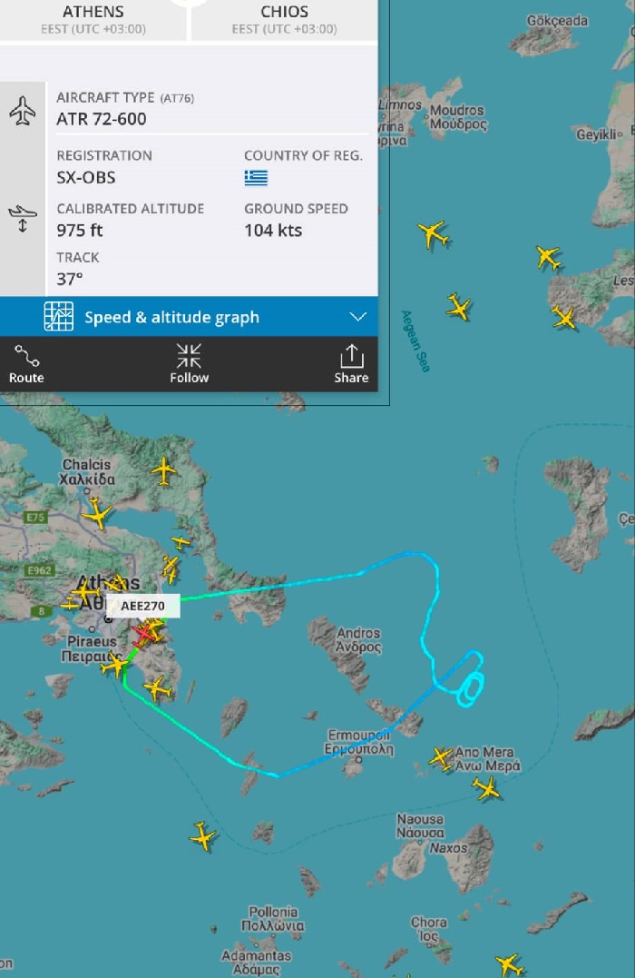
Task: Click the AEE270 flight label
Action: pyautogui.click(x=142, y=606)
